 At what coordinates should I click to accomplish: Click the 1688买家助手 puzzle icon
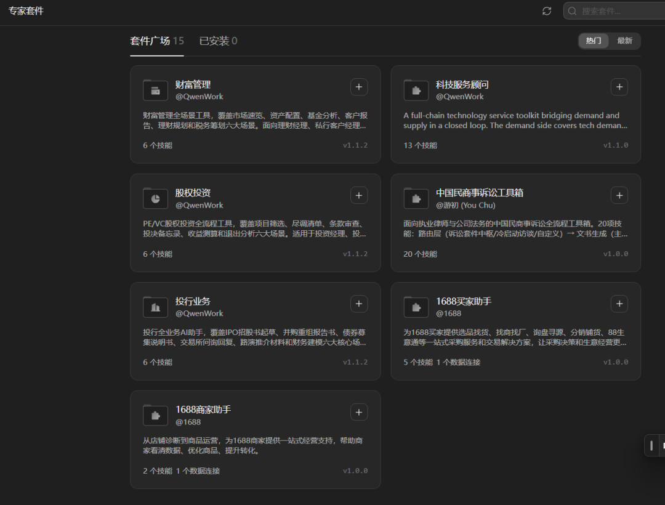(x=416, y=307)
